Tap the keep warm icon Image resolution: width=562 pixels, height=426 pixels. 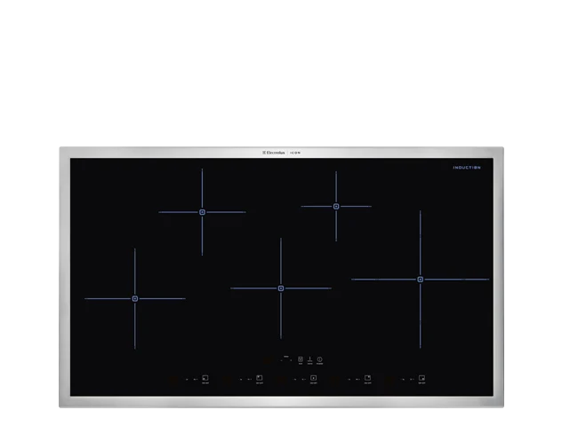[x=310, y=359]
